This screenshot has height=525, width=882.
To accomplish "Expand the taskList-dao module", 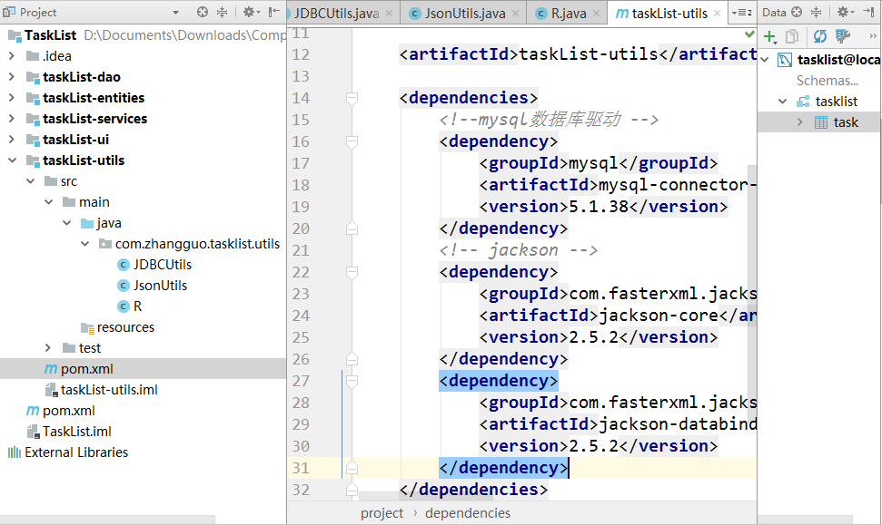I will pyautogui.click(x=12, y=76).
